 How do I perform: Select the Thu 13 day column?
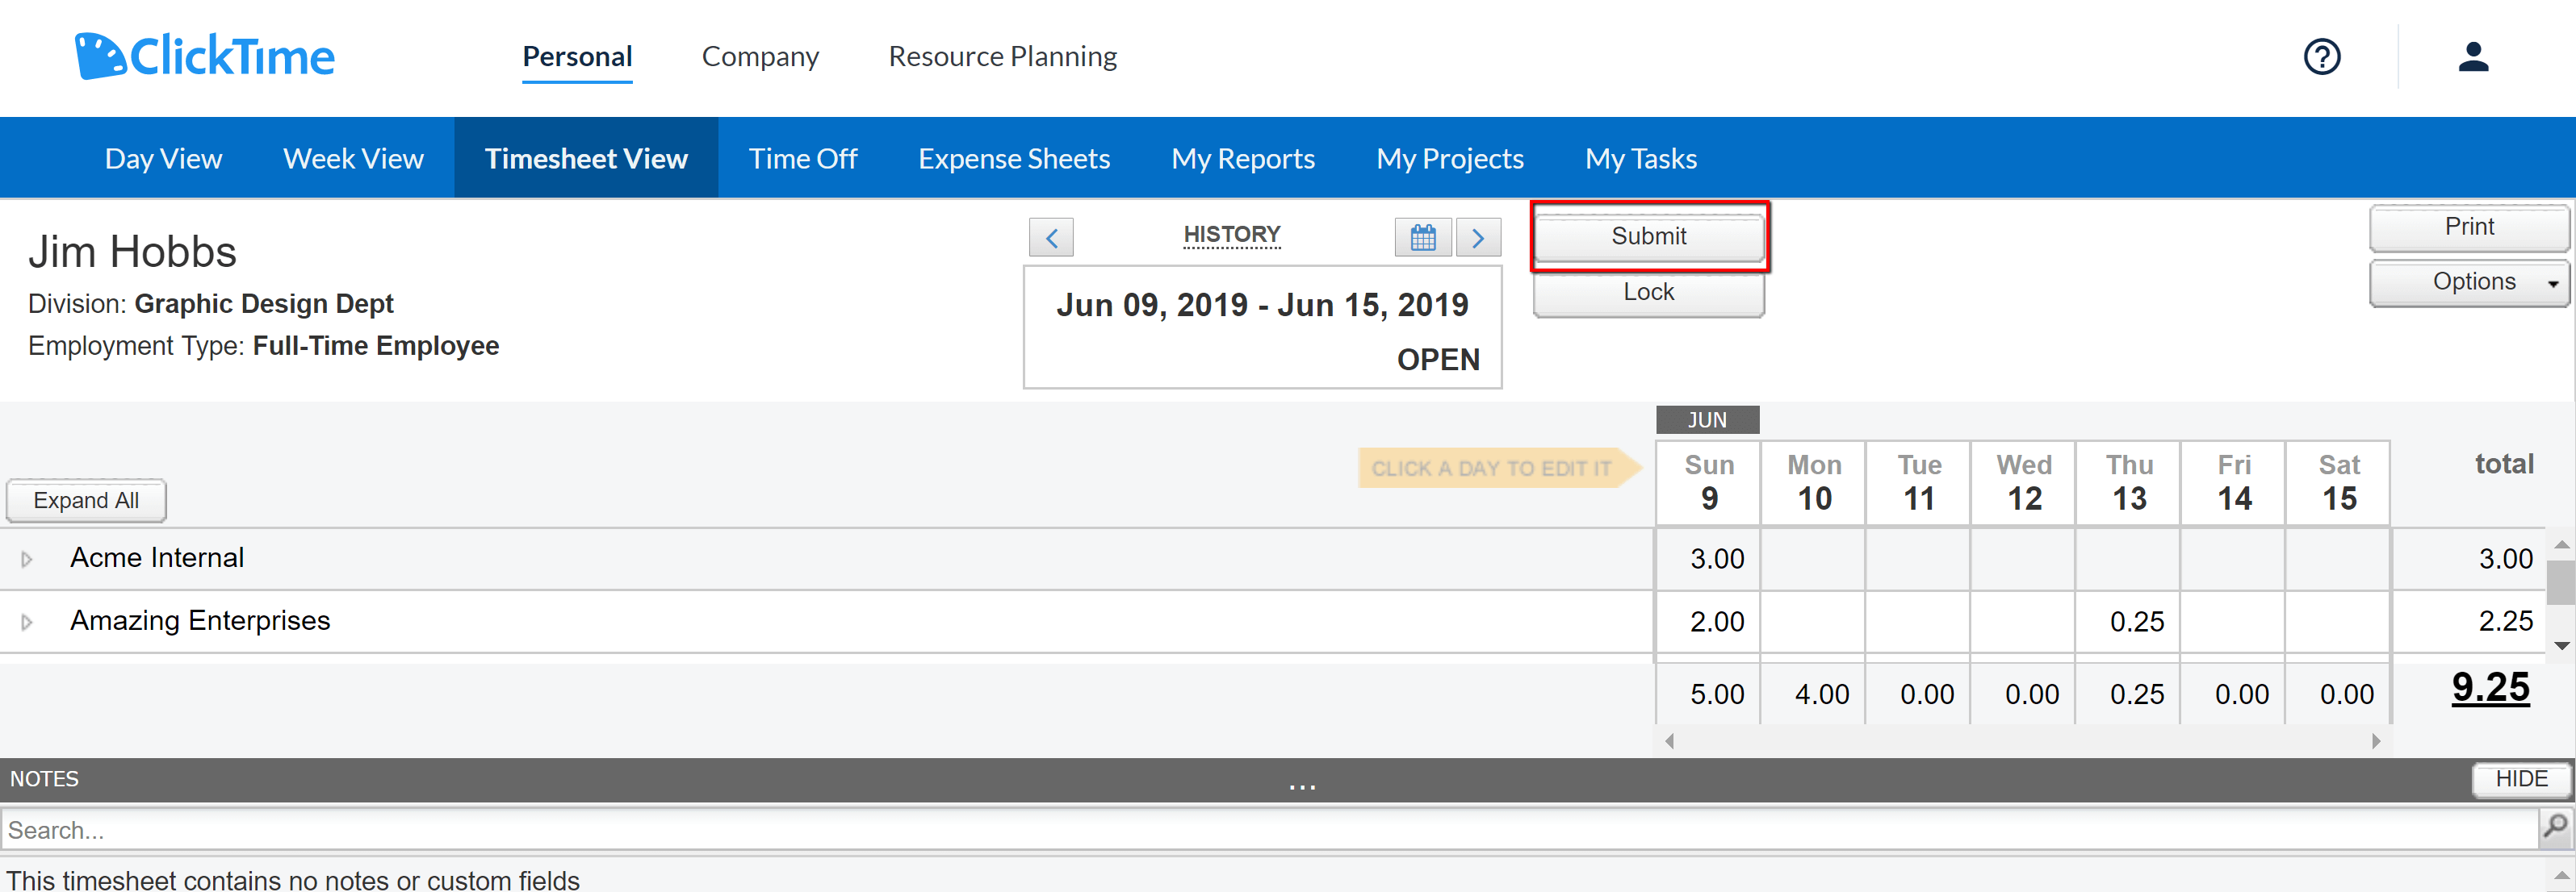(x=2129, y=482)
